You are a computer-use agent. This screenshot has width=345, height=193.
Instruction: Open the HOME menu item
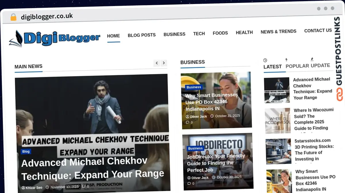pos(114,36)
